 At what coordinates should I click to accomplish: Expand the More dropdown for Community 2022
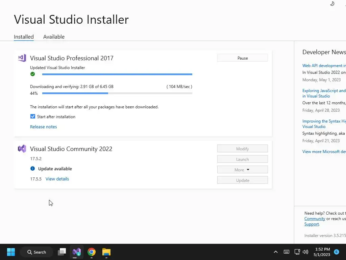pyautogui.click(x=243, y=170)
